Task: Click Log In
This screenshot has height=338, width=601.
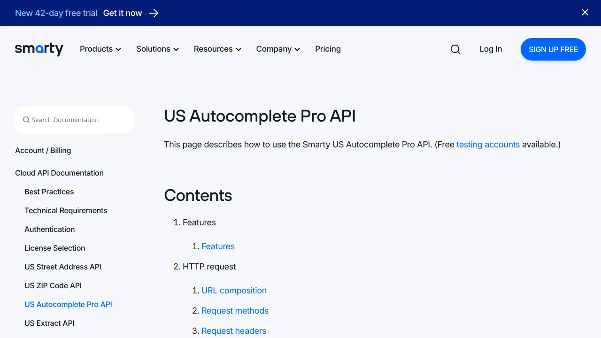Action: (491, 49)
